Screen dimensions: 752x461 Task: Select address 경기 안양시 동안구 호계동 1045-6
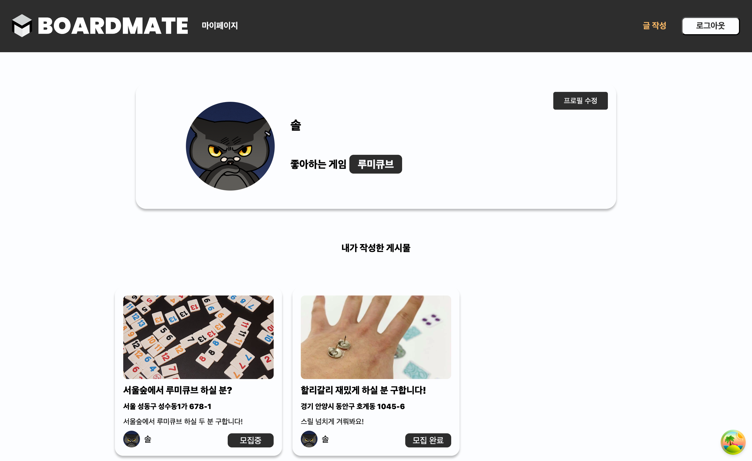tap(352, 406)
